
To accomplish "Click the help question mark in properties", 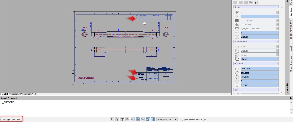I will [255, 2].
